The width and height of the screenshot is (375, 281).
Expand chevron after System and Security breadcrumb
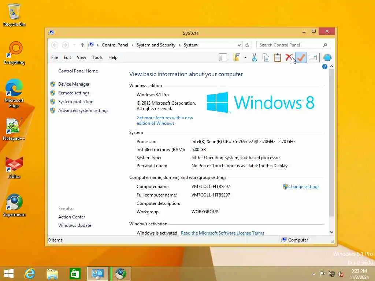click(x=179, y=45)
